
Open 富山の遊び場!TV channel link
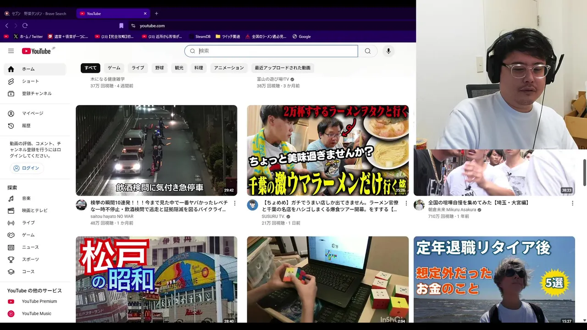(273, 79)
